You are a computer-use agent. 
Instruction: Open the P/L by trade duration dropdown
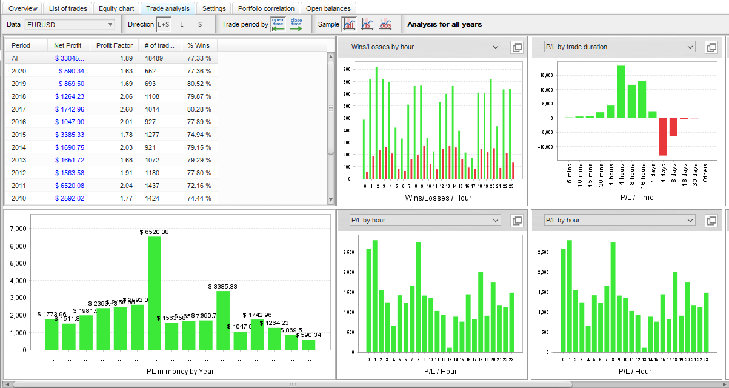point(619,47)
